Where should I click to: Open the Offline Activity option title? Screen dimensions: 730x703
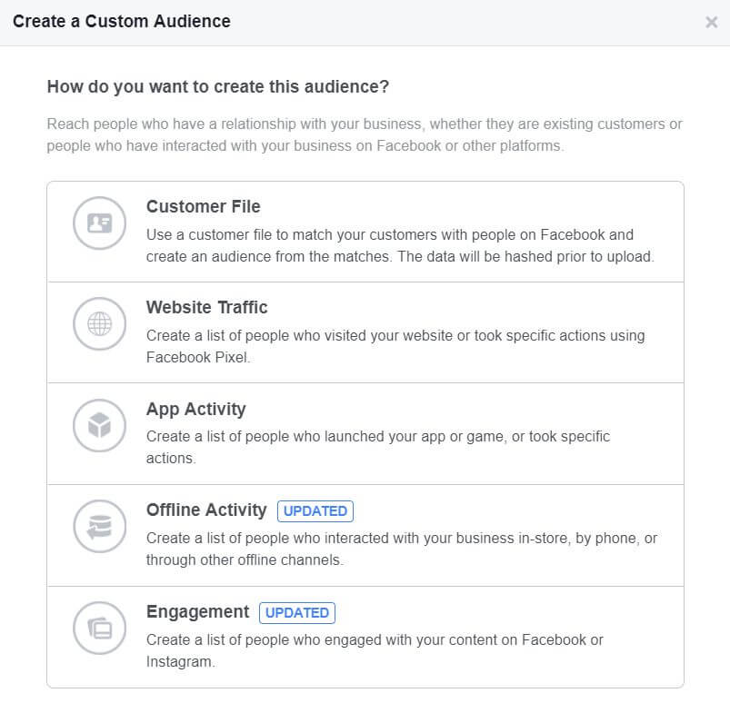[206, 510]
